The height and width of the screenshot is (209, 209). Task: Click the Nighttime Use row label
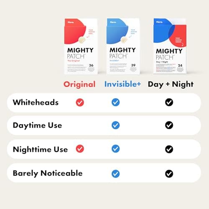[x=40, y=150]
